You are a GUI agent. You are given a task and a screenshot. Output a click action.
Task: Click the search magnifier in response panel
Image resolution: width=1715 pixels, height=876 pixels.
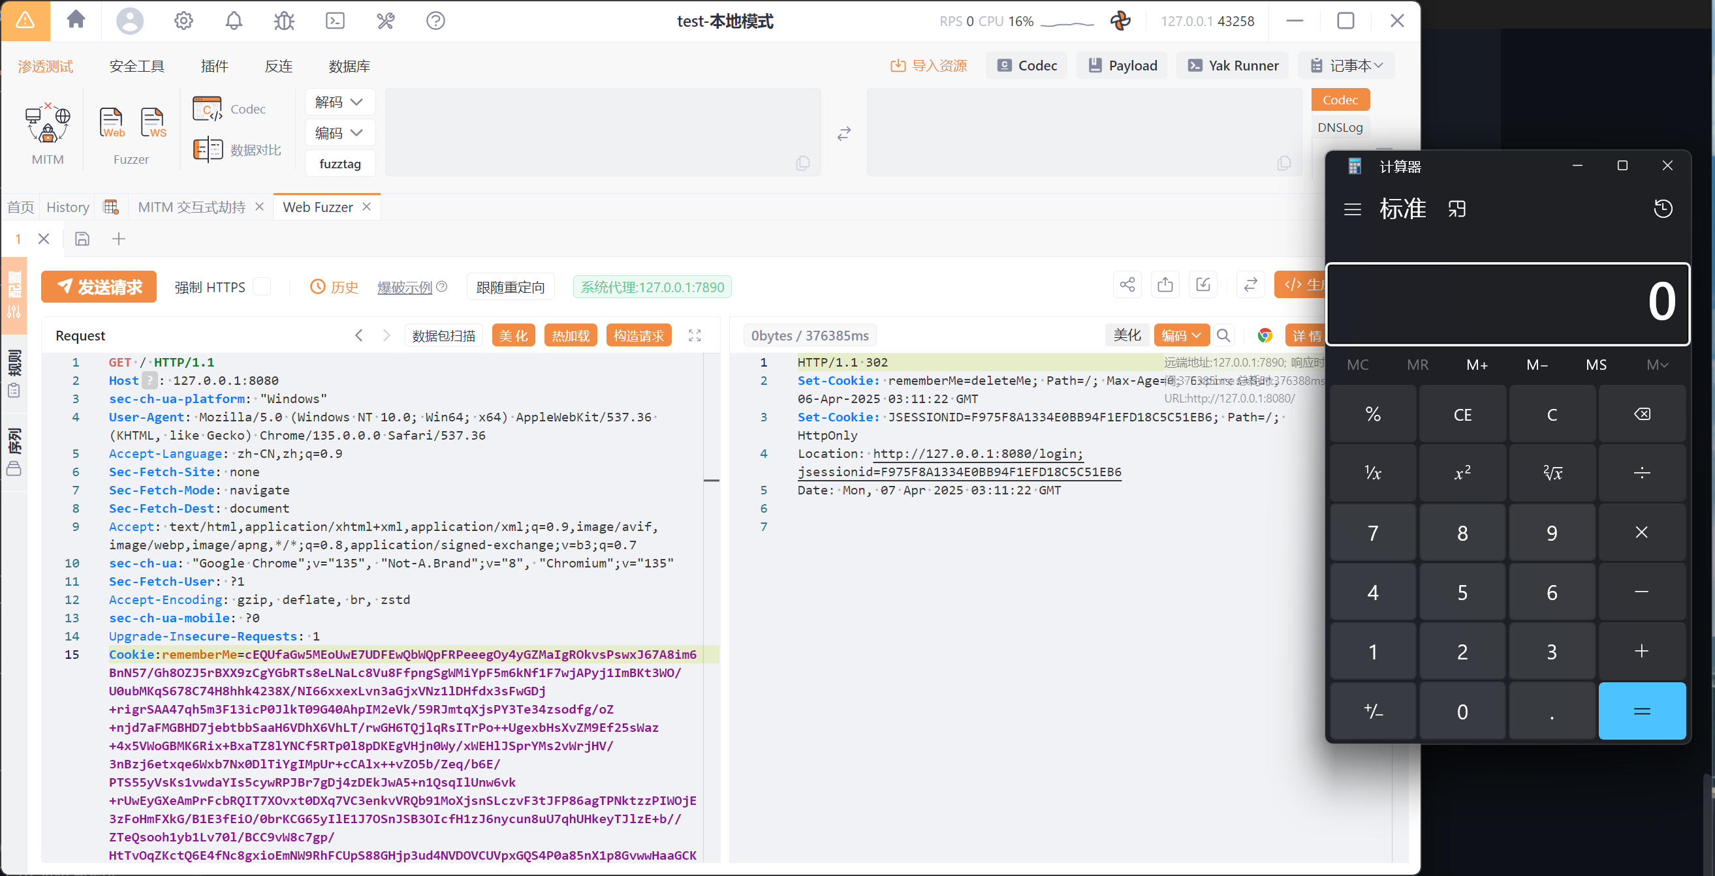(1223, 335)
